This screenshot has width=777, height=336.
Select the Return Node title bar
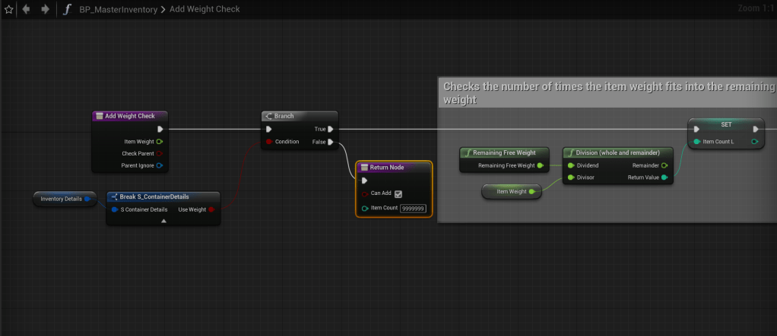coord(394,167)
